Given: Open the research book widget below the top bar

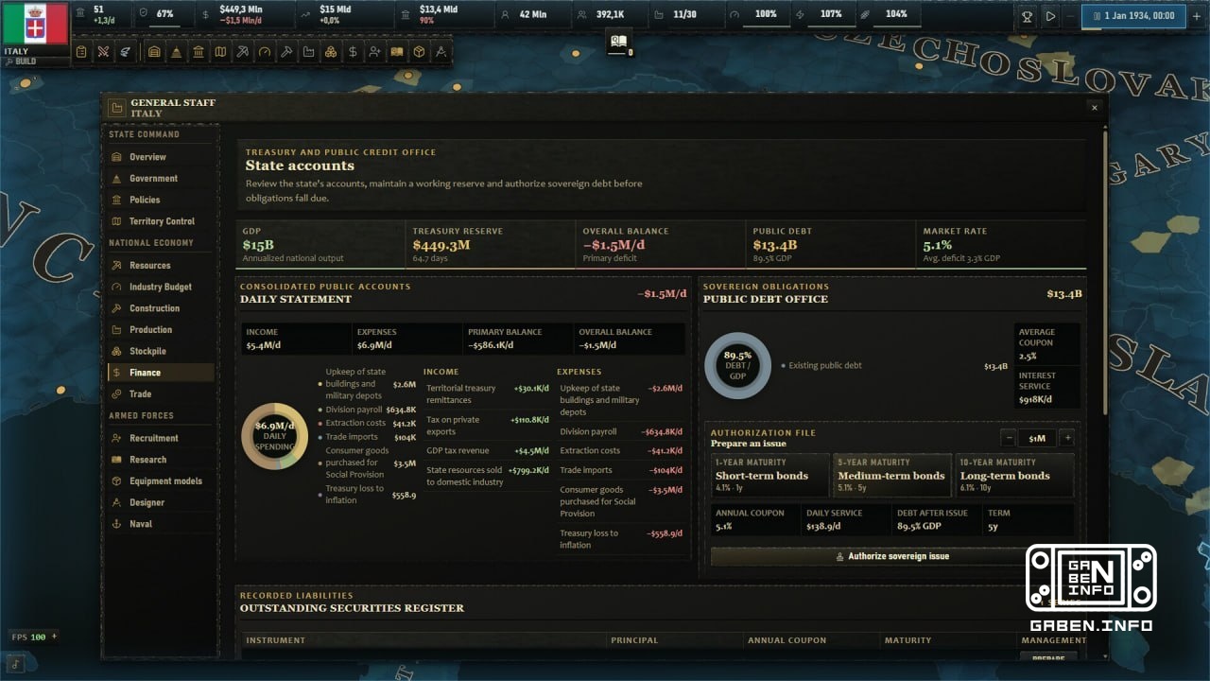Looking at the screenshot, I should coord(619,43).
